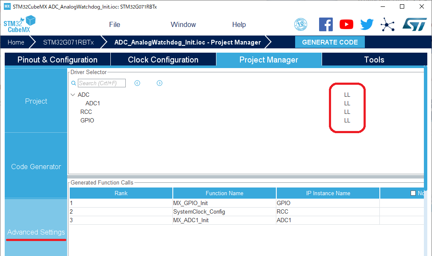Click rank 1 cell in the table
This screenshot has width=432, height=256.
[x=121, y=203]
